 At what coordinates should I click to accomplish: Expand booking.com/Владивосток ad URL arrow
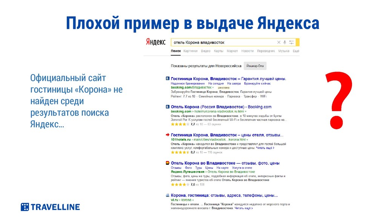pos(213,87)
